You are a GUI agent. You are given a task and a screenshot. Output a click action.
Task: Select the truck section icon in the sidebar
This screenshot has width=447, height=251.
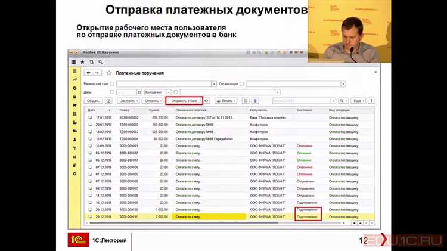tap(74, 131)
